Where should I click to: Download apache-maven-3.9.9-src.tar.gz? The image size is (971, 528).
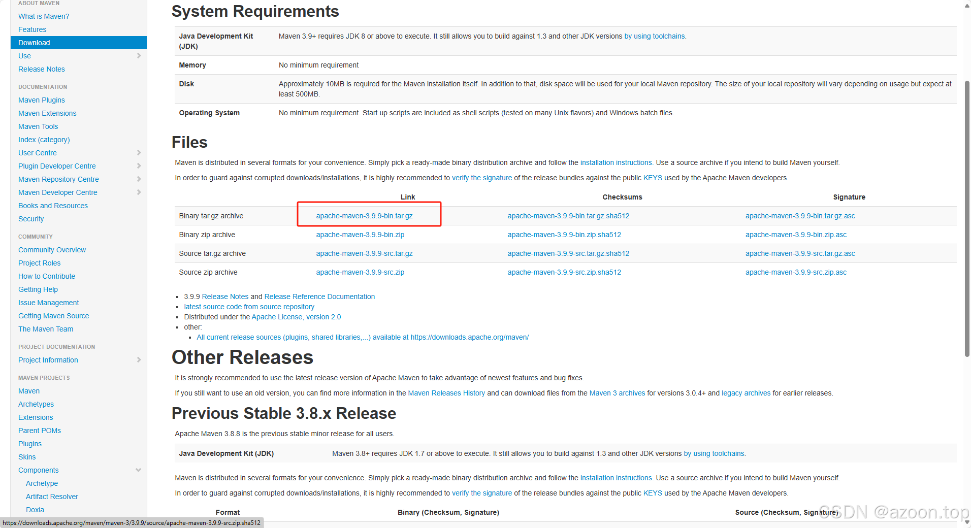click(364, 253)
